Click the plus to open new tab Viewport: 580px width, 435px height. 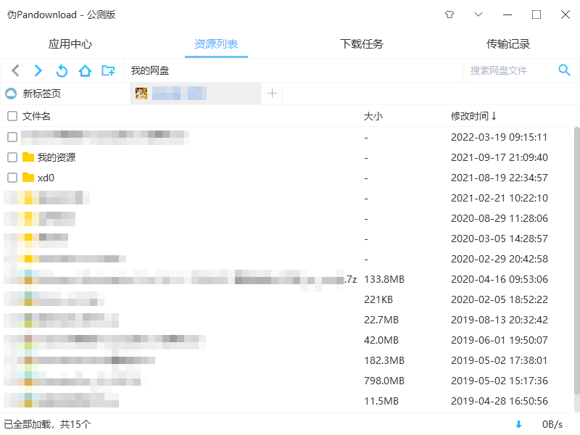pos(272,93)
